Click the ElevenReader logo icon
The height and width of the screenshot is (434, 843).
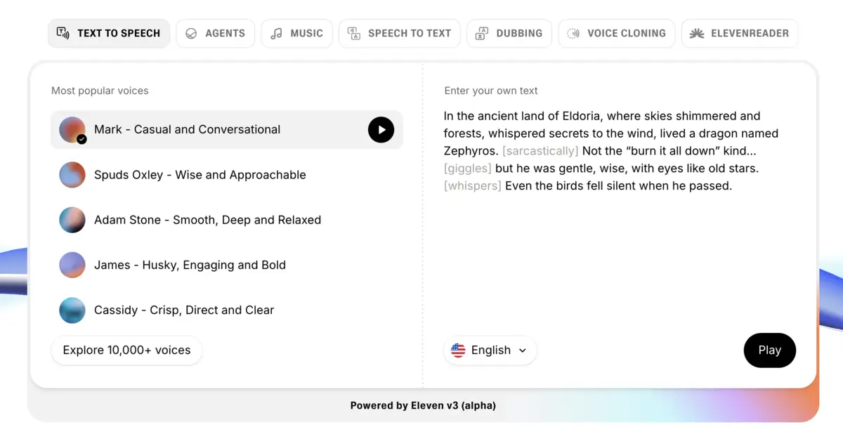(697, 33)
